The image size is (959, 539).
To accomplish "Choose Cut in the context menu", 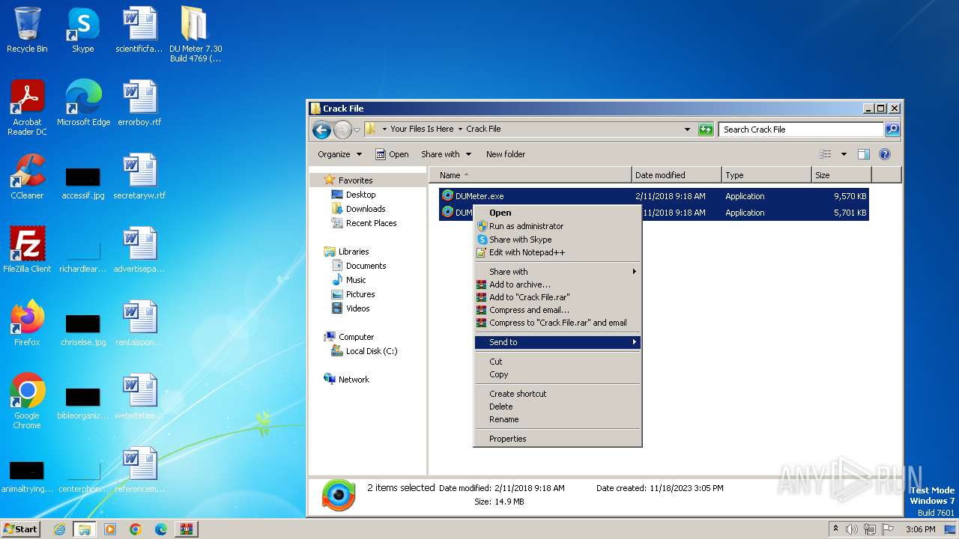I will pyautogui.click(x=557, y=362).
